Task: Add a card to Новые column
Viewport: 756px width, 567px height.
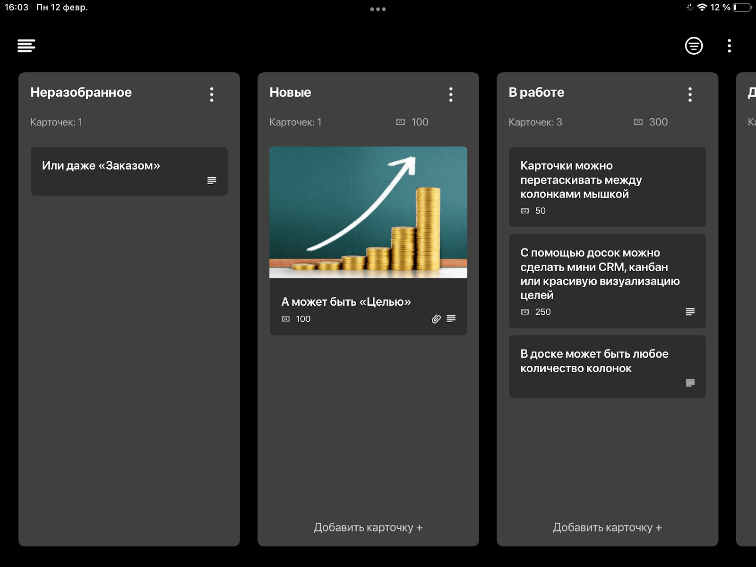Action: [x=368, y=527]
